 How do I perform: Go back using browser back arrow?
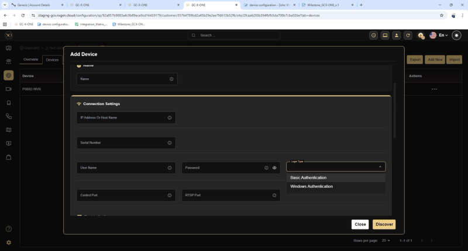(x=5, y=15)
